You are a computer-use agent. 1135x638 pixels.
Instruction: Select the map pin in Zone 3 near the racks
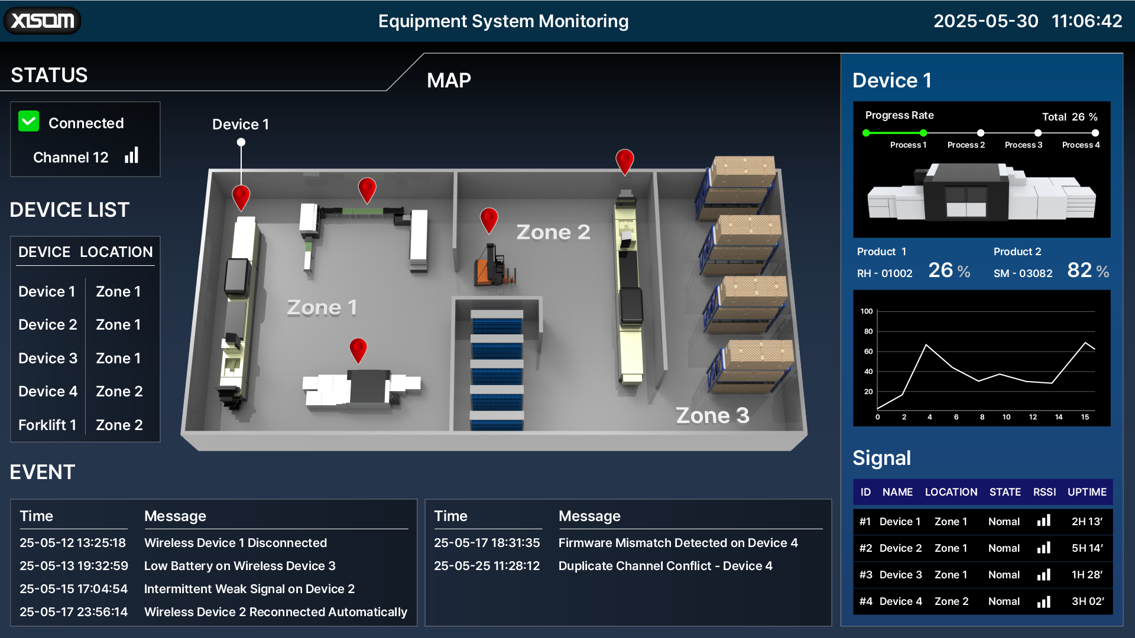click(625, 159)
